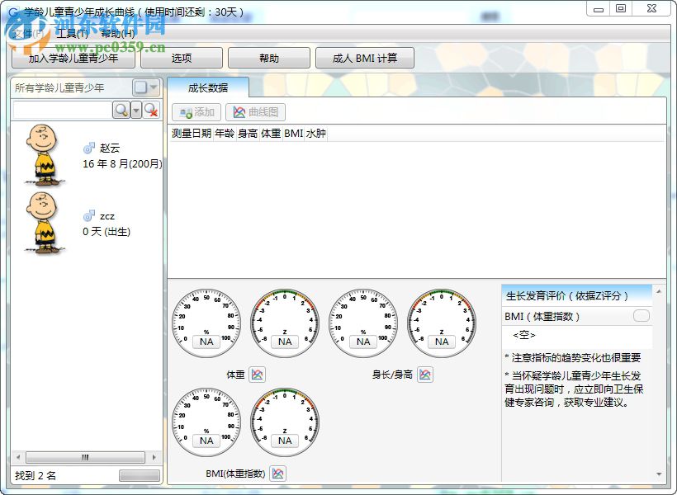Click the 体重 percentile gauge

[x=206, y=323]
